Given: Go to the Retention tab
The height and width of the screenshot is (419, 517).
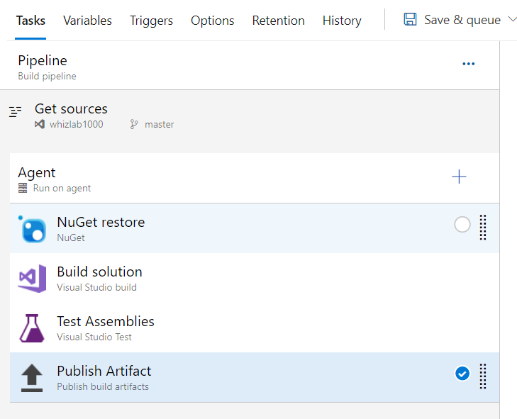Looking at the screenshot, I should pos(278,21).
